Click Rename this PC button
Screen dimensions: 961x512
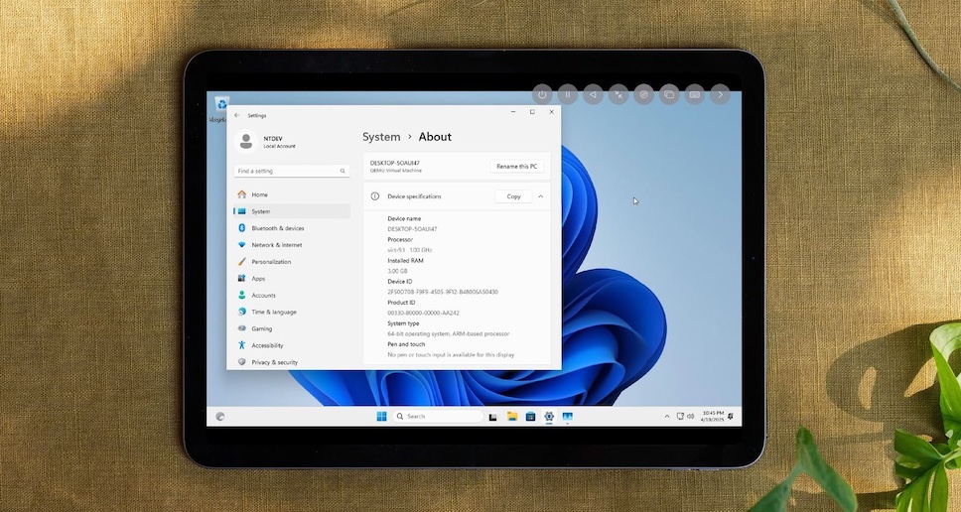[x=516, y=166]
